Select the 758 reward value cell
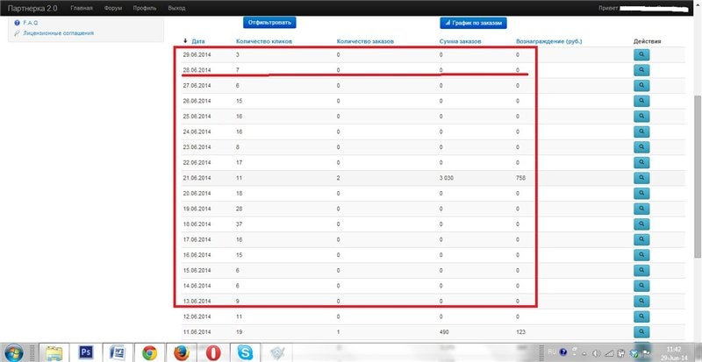Screen dimensions: 702x362 520,178
